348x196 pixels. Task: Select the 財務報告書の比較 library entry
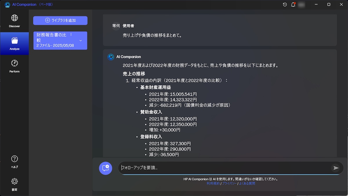pos(52,41)
